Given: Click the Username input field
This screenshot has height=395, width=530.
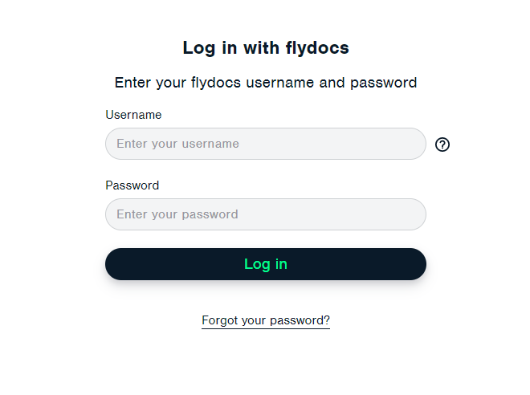Looking at the screenshot, I should [265, 144].
